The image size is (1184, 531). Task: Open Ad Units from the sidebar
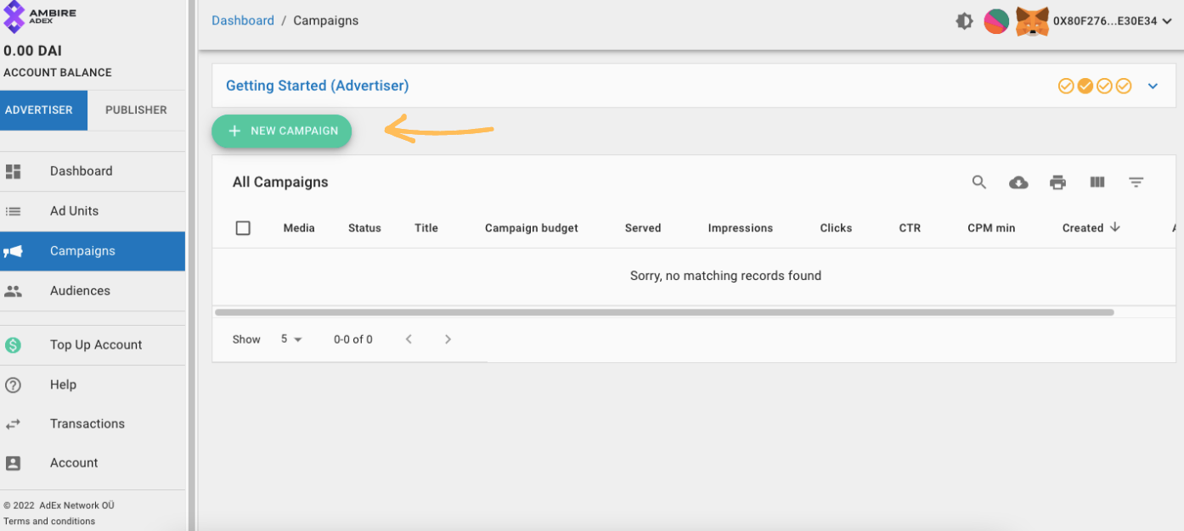93,211
